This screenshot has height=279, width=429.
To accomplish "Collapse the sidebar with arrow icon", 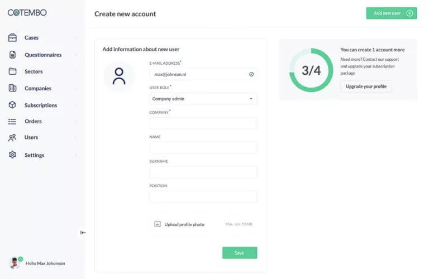I will coord(83,233).
